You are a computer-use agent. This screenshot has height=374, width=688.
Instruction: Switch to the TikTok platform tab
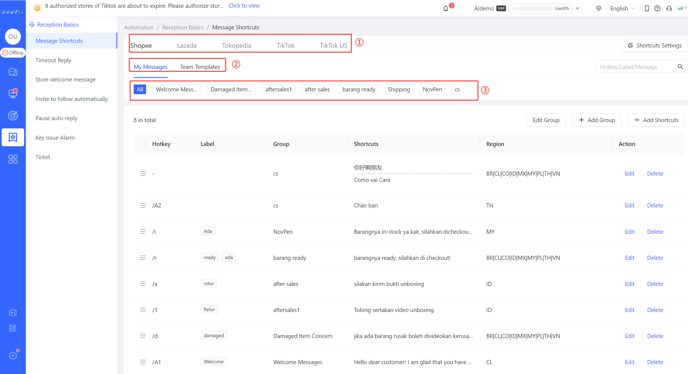[x=286, y=45]
